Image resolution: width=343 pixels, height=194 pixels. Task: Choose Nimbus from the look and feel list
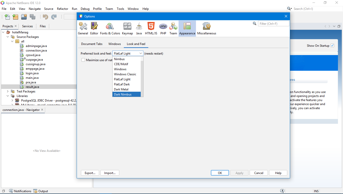pyautogui.click(x=127, y=59)
